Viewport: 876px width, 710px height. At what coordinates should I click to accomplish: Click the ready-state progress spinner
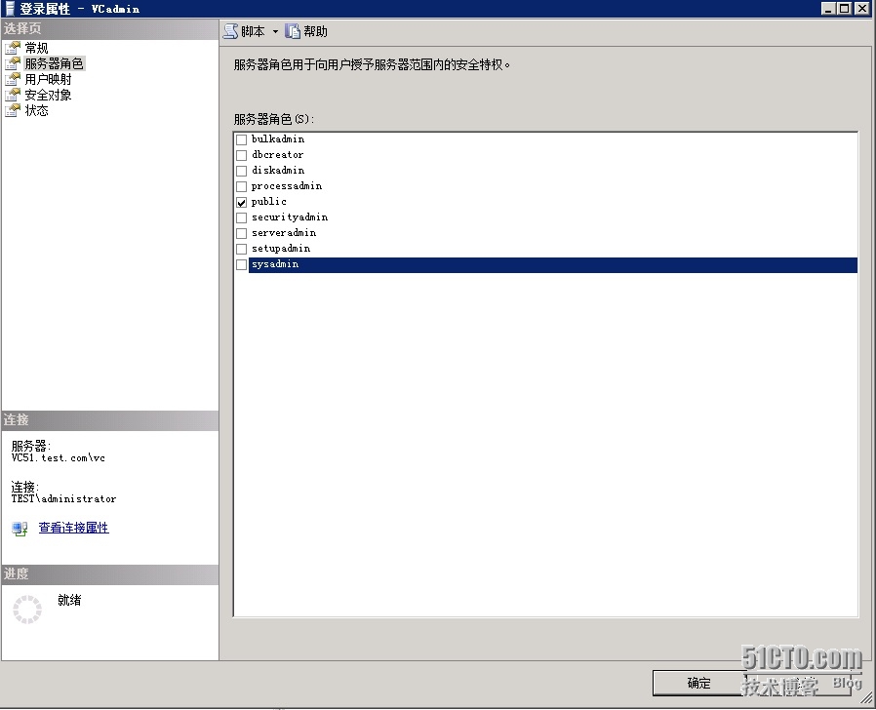click(x=27, y=609)
